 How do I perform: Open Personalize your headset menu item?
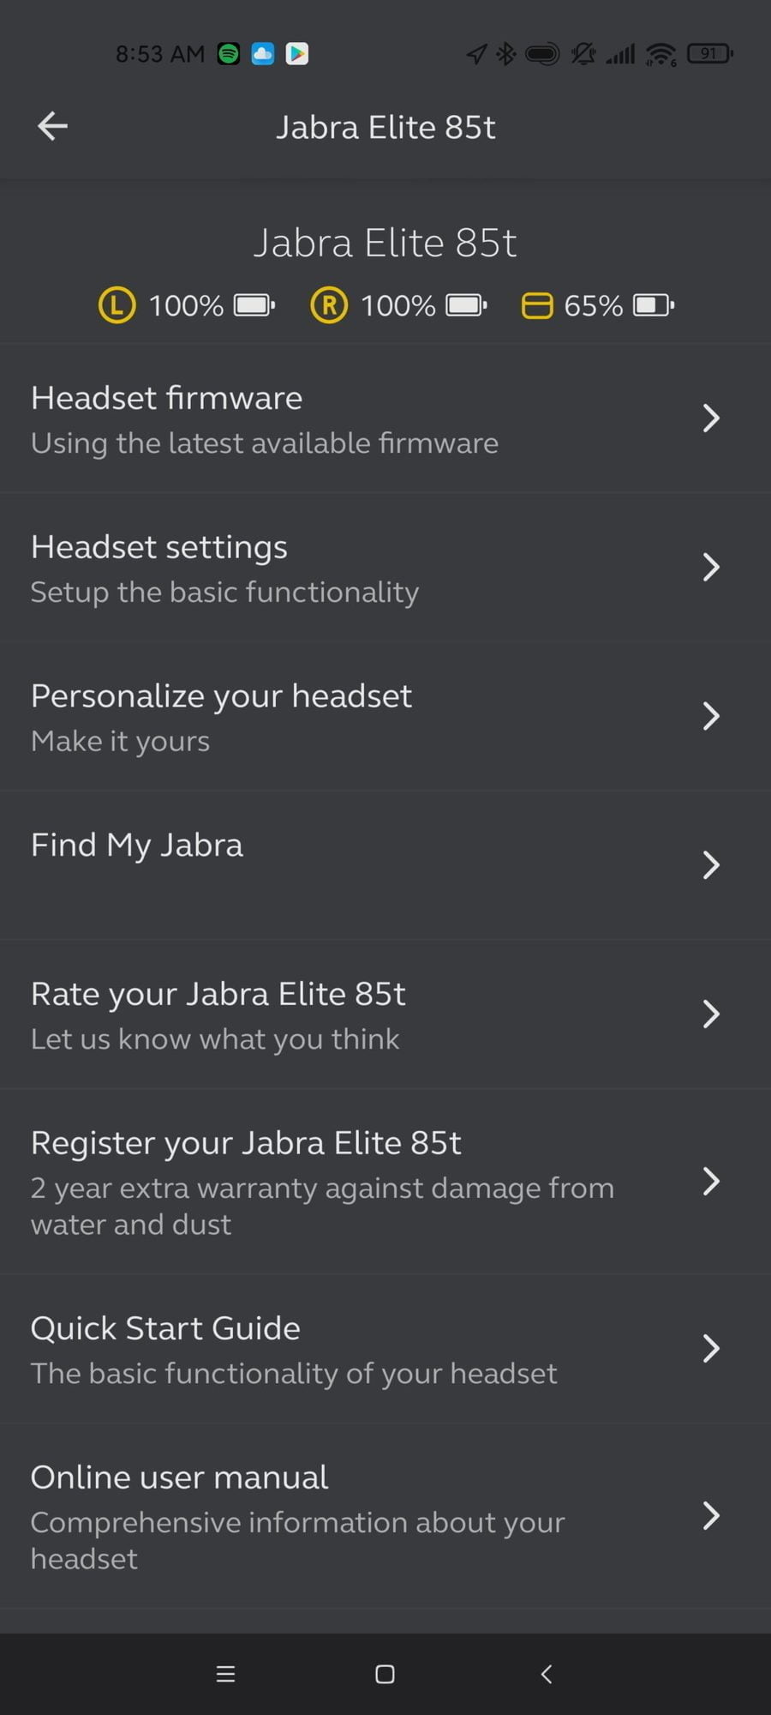(x=223, y=716)
